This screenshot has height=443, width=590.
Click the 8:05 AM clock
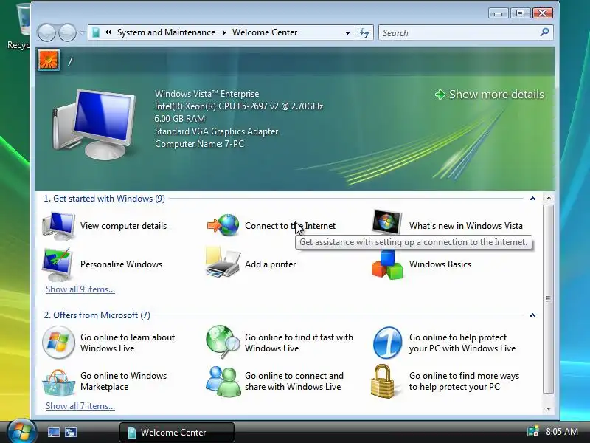coord(562,431)
